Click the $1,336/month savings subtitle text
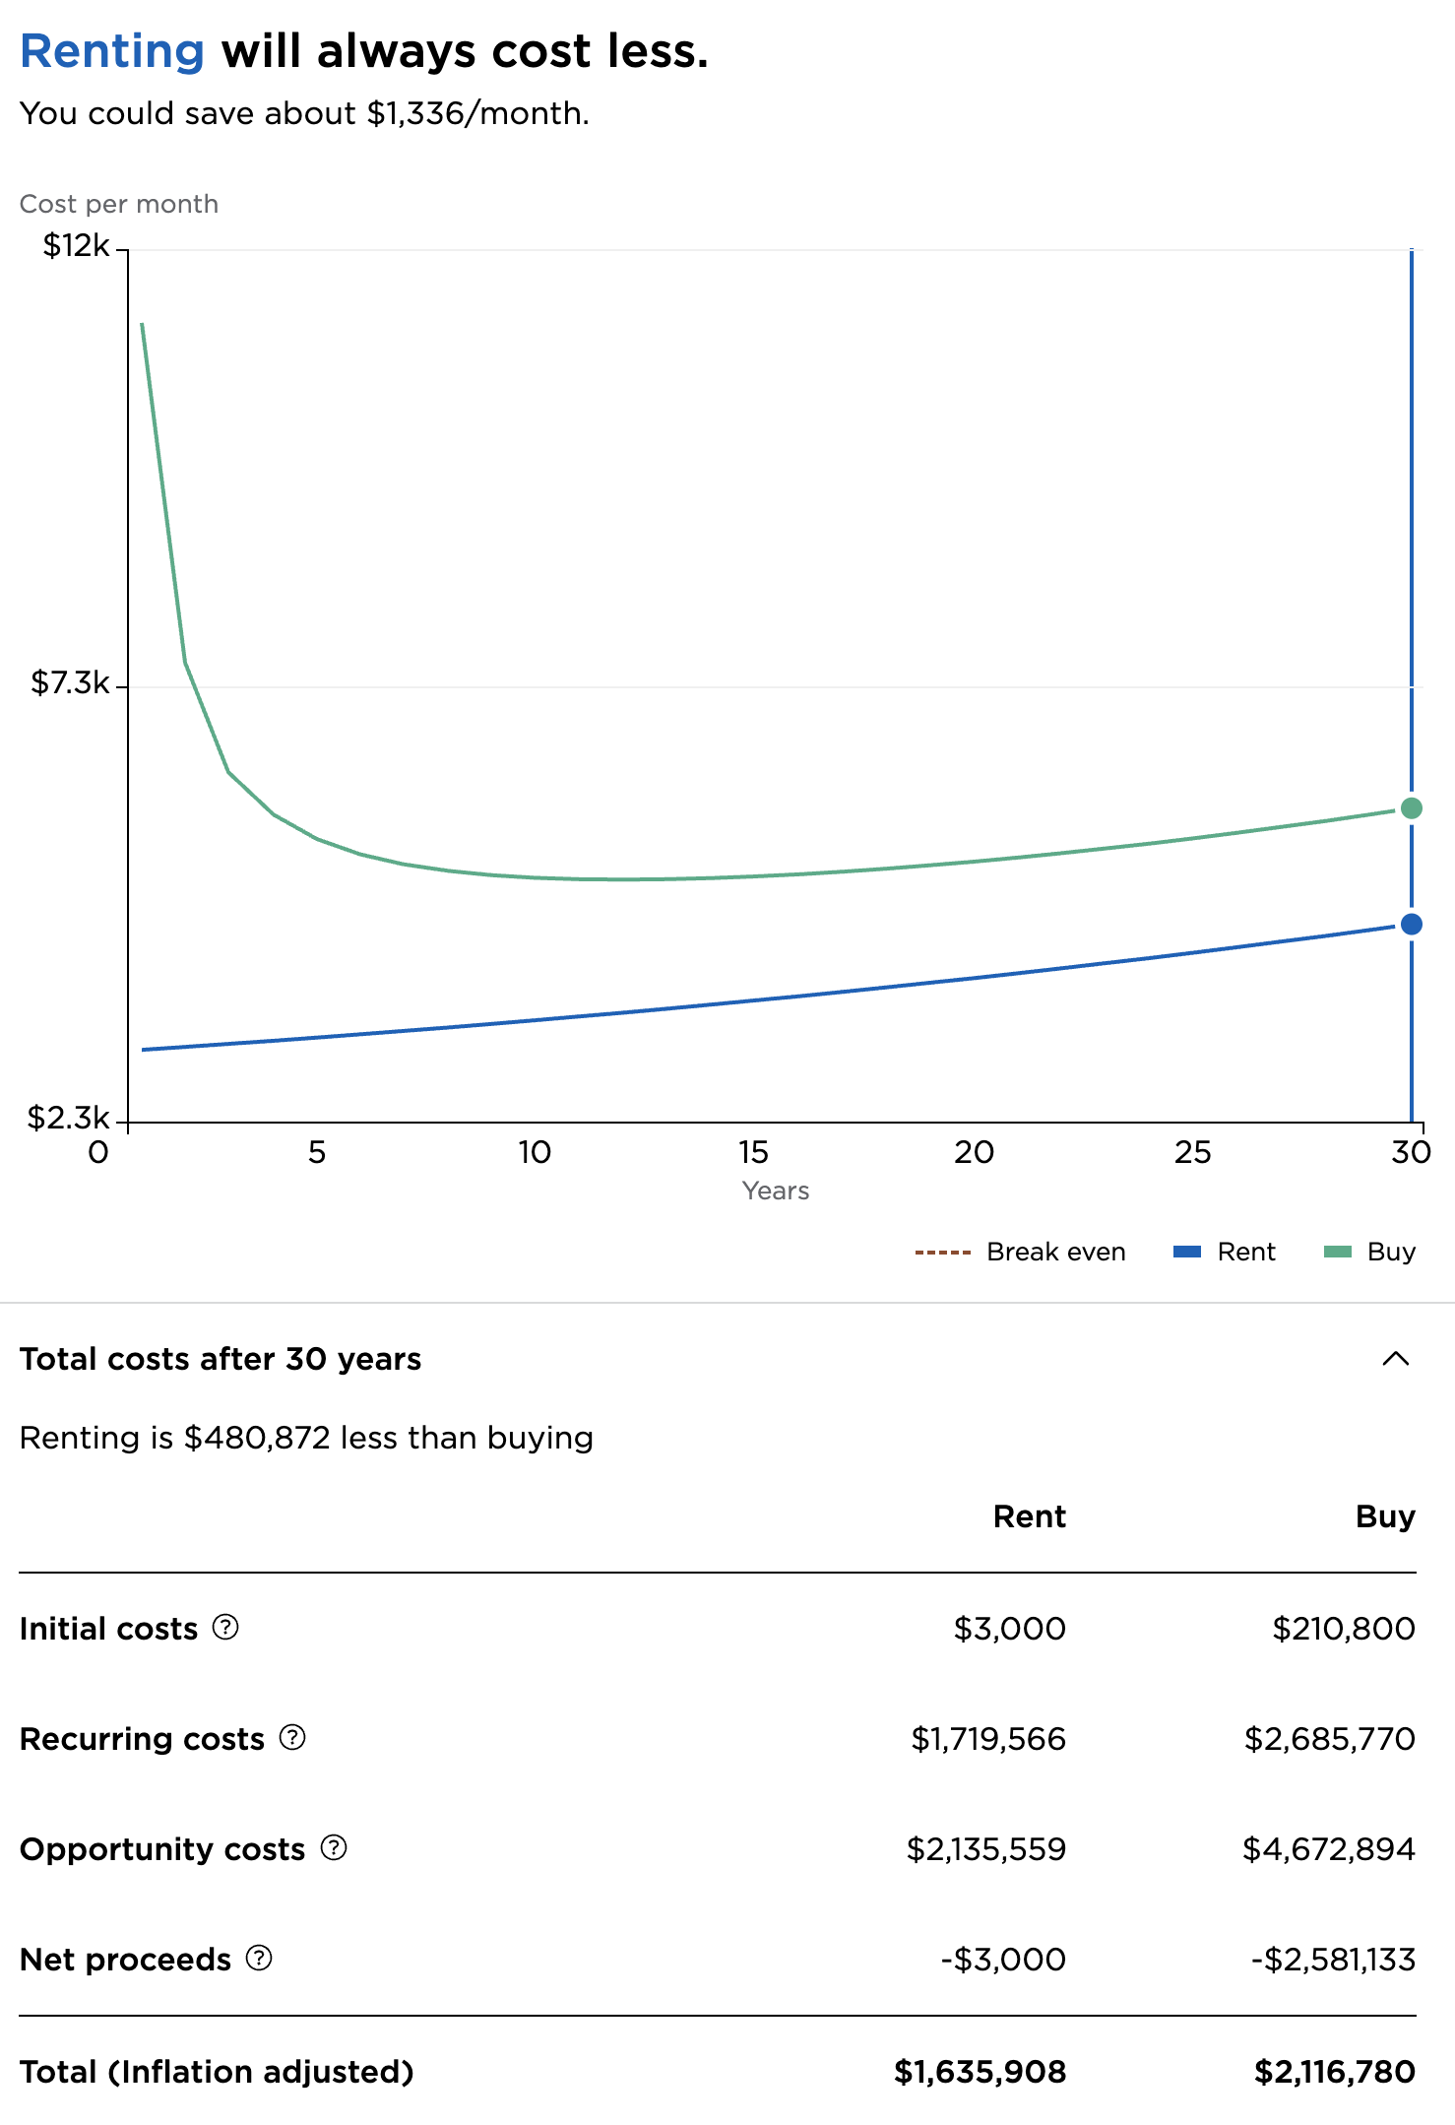The width and height of the screenshot is (1455, 2125). 304,113
